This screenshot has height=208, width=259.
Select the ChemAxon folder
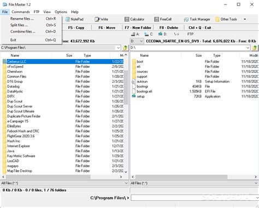(15, 72)
